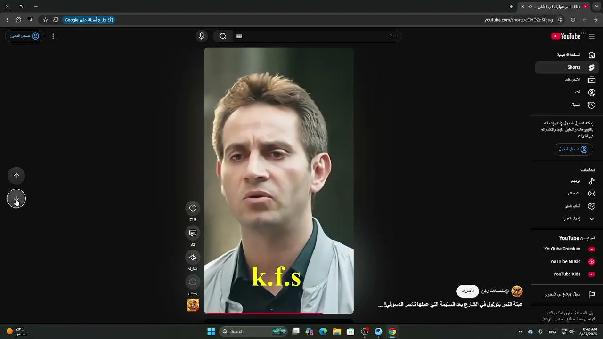The image size is (603, 339).
Task: Open the channel avatar next to Subscribe
Action: (x=517, y=291)
